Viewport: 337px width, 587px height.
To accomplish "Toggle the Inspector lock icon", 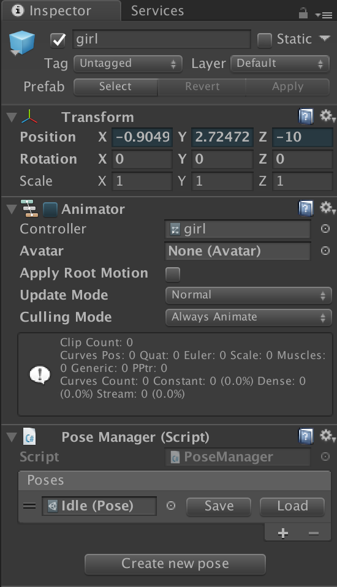I will point(303,13).
